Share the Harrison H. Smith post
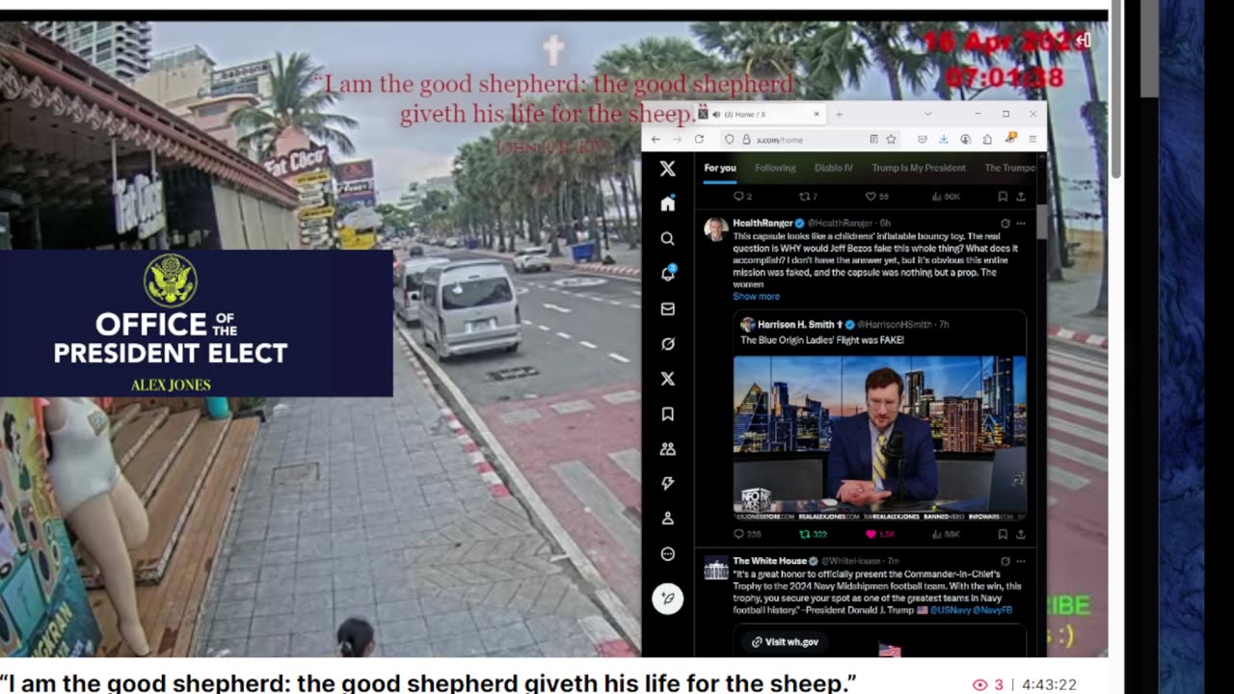Screen dimensions: 1234x694 tap(1020, 534)
